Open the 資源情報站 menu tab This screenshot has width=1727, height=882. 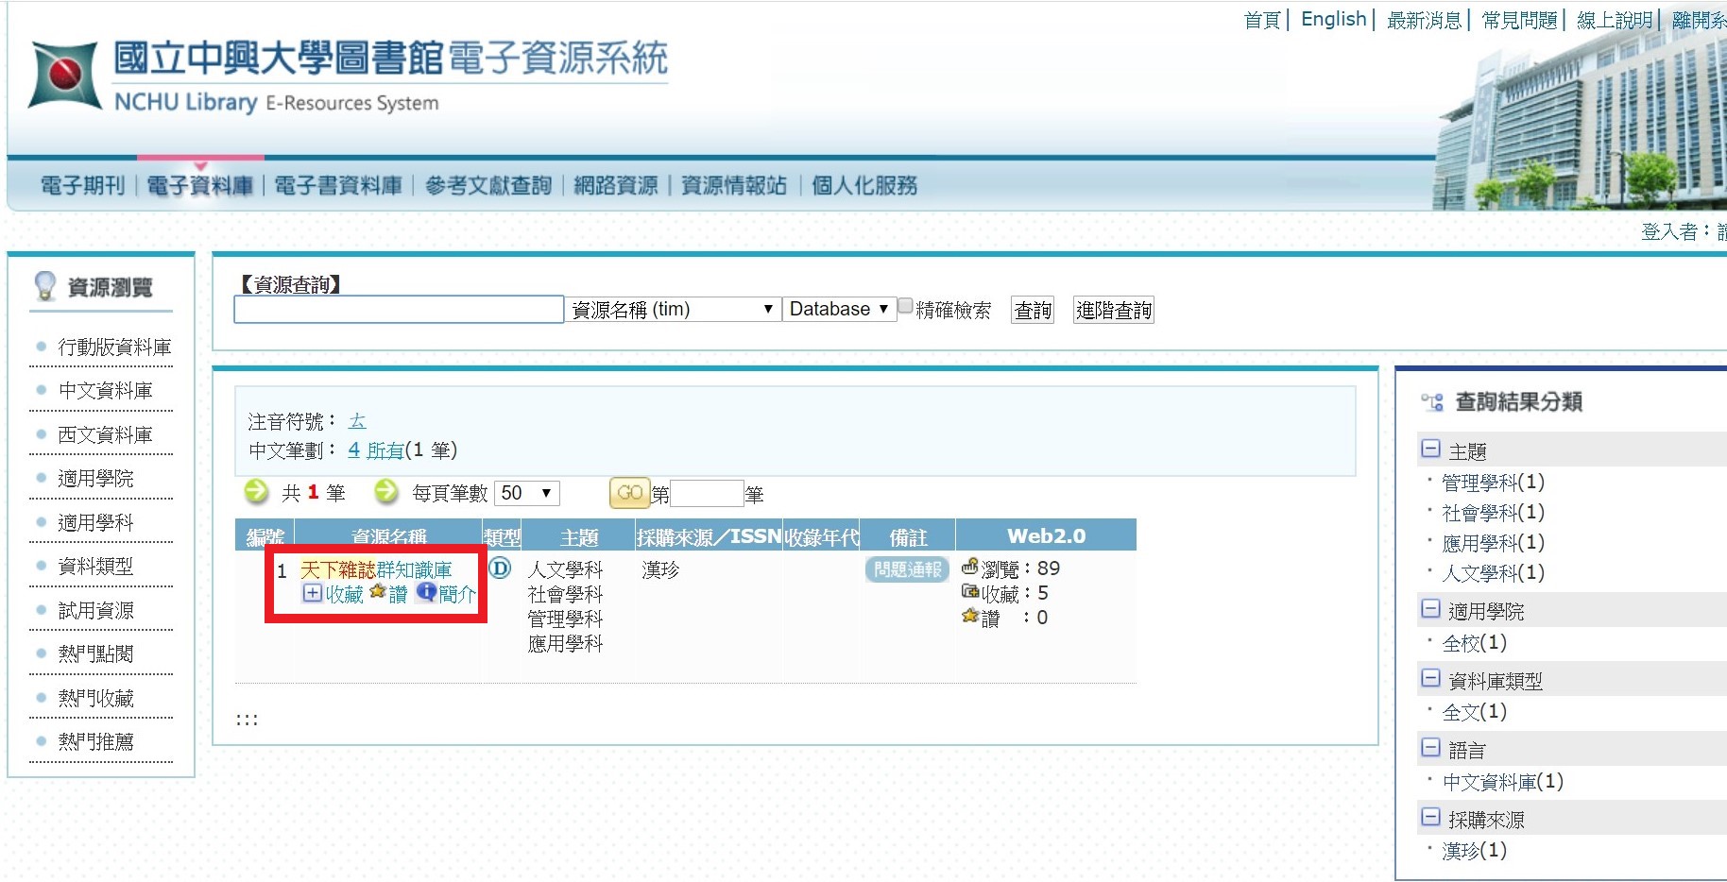coord(734,185)
